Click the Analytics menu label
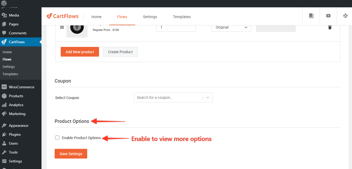This screenshot has height=169, width=352. [x=16, y=105]
